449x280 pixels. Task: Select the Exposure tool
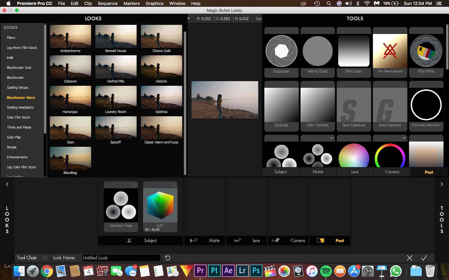[x=281, y=52]
